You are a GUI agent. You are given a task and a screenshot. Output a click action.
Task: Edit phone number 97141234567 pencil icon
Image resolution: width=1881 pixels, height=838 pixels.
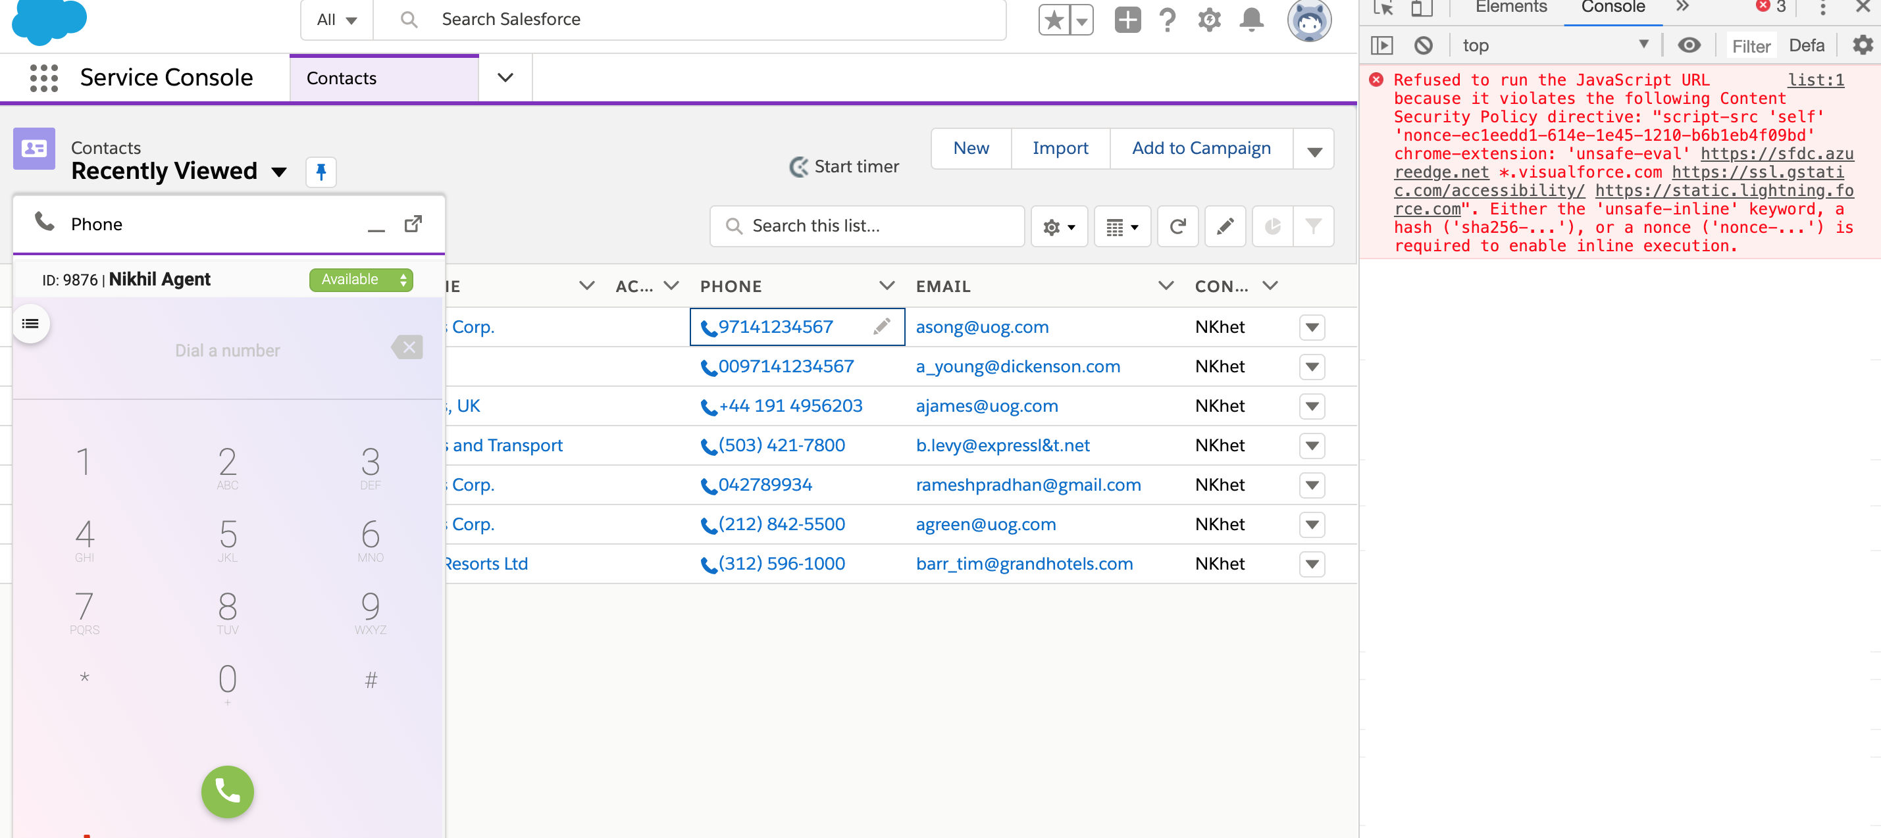pos(881,326)
